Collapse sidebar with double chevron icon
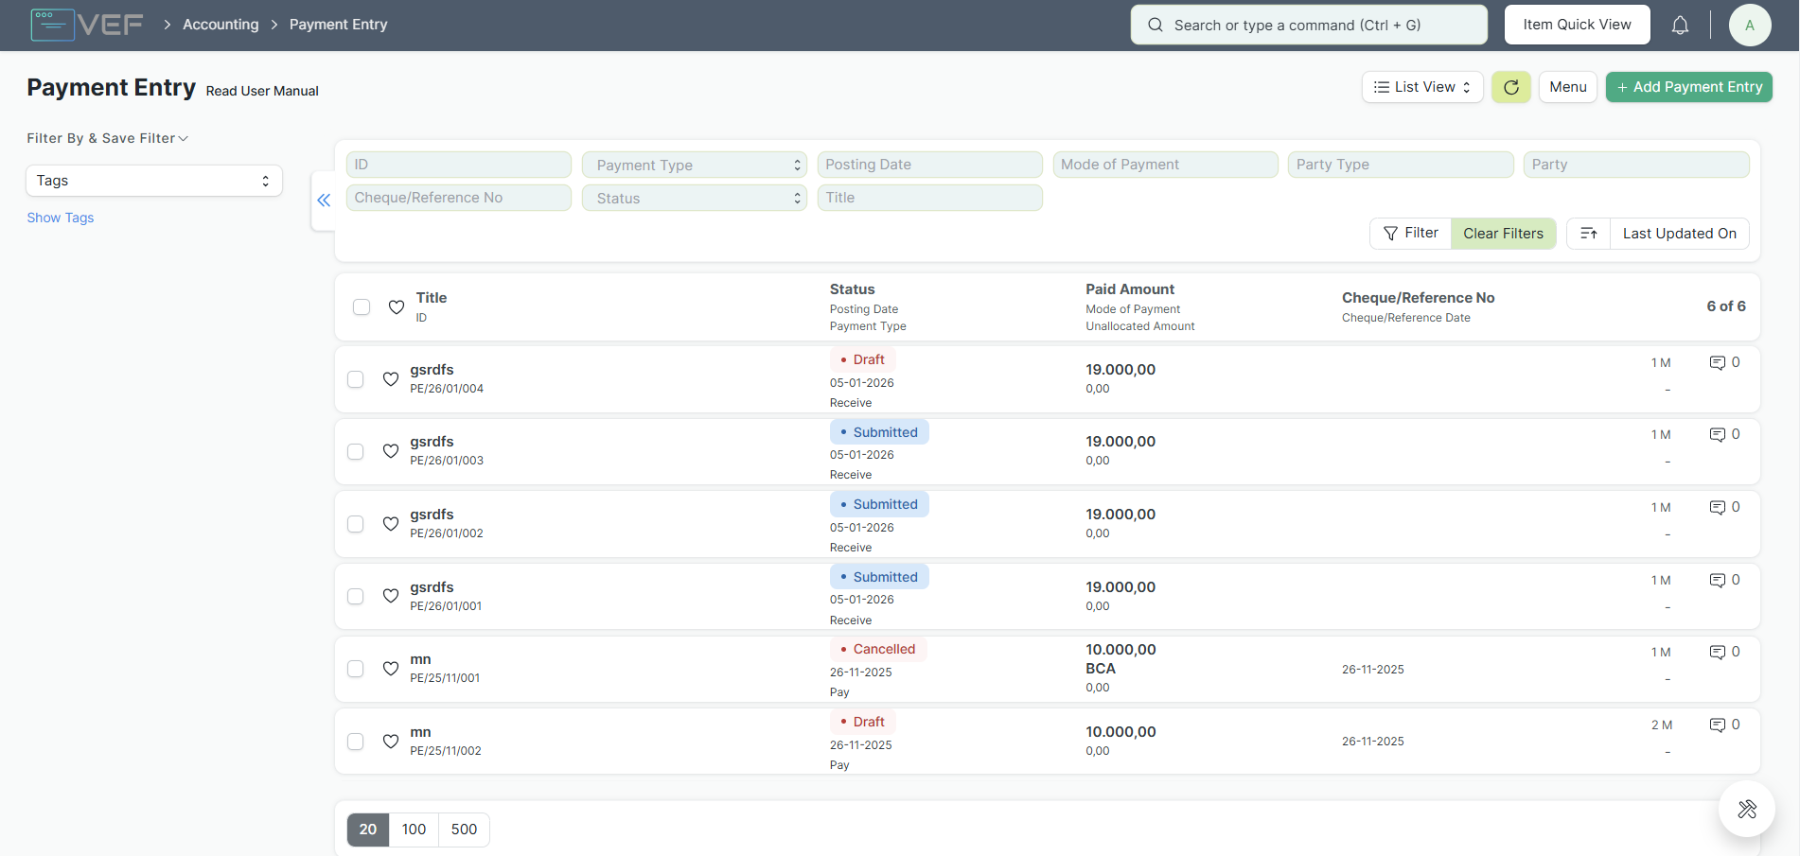Screen dimensions: 1800x856 [324, 200]
